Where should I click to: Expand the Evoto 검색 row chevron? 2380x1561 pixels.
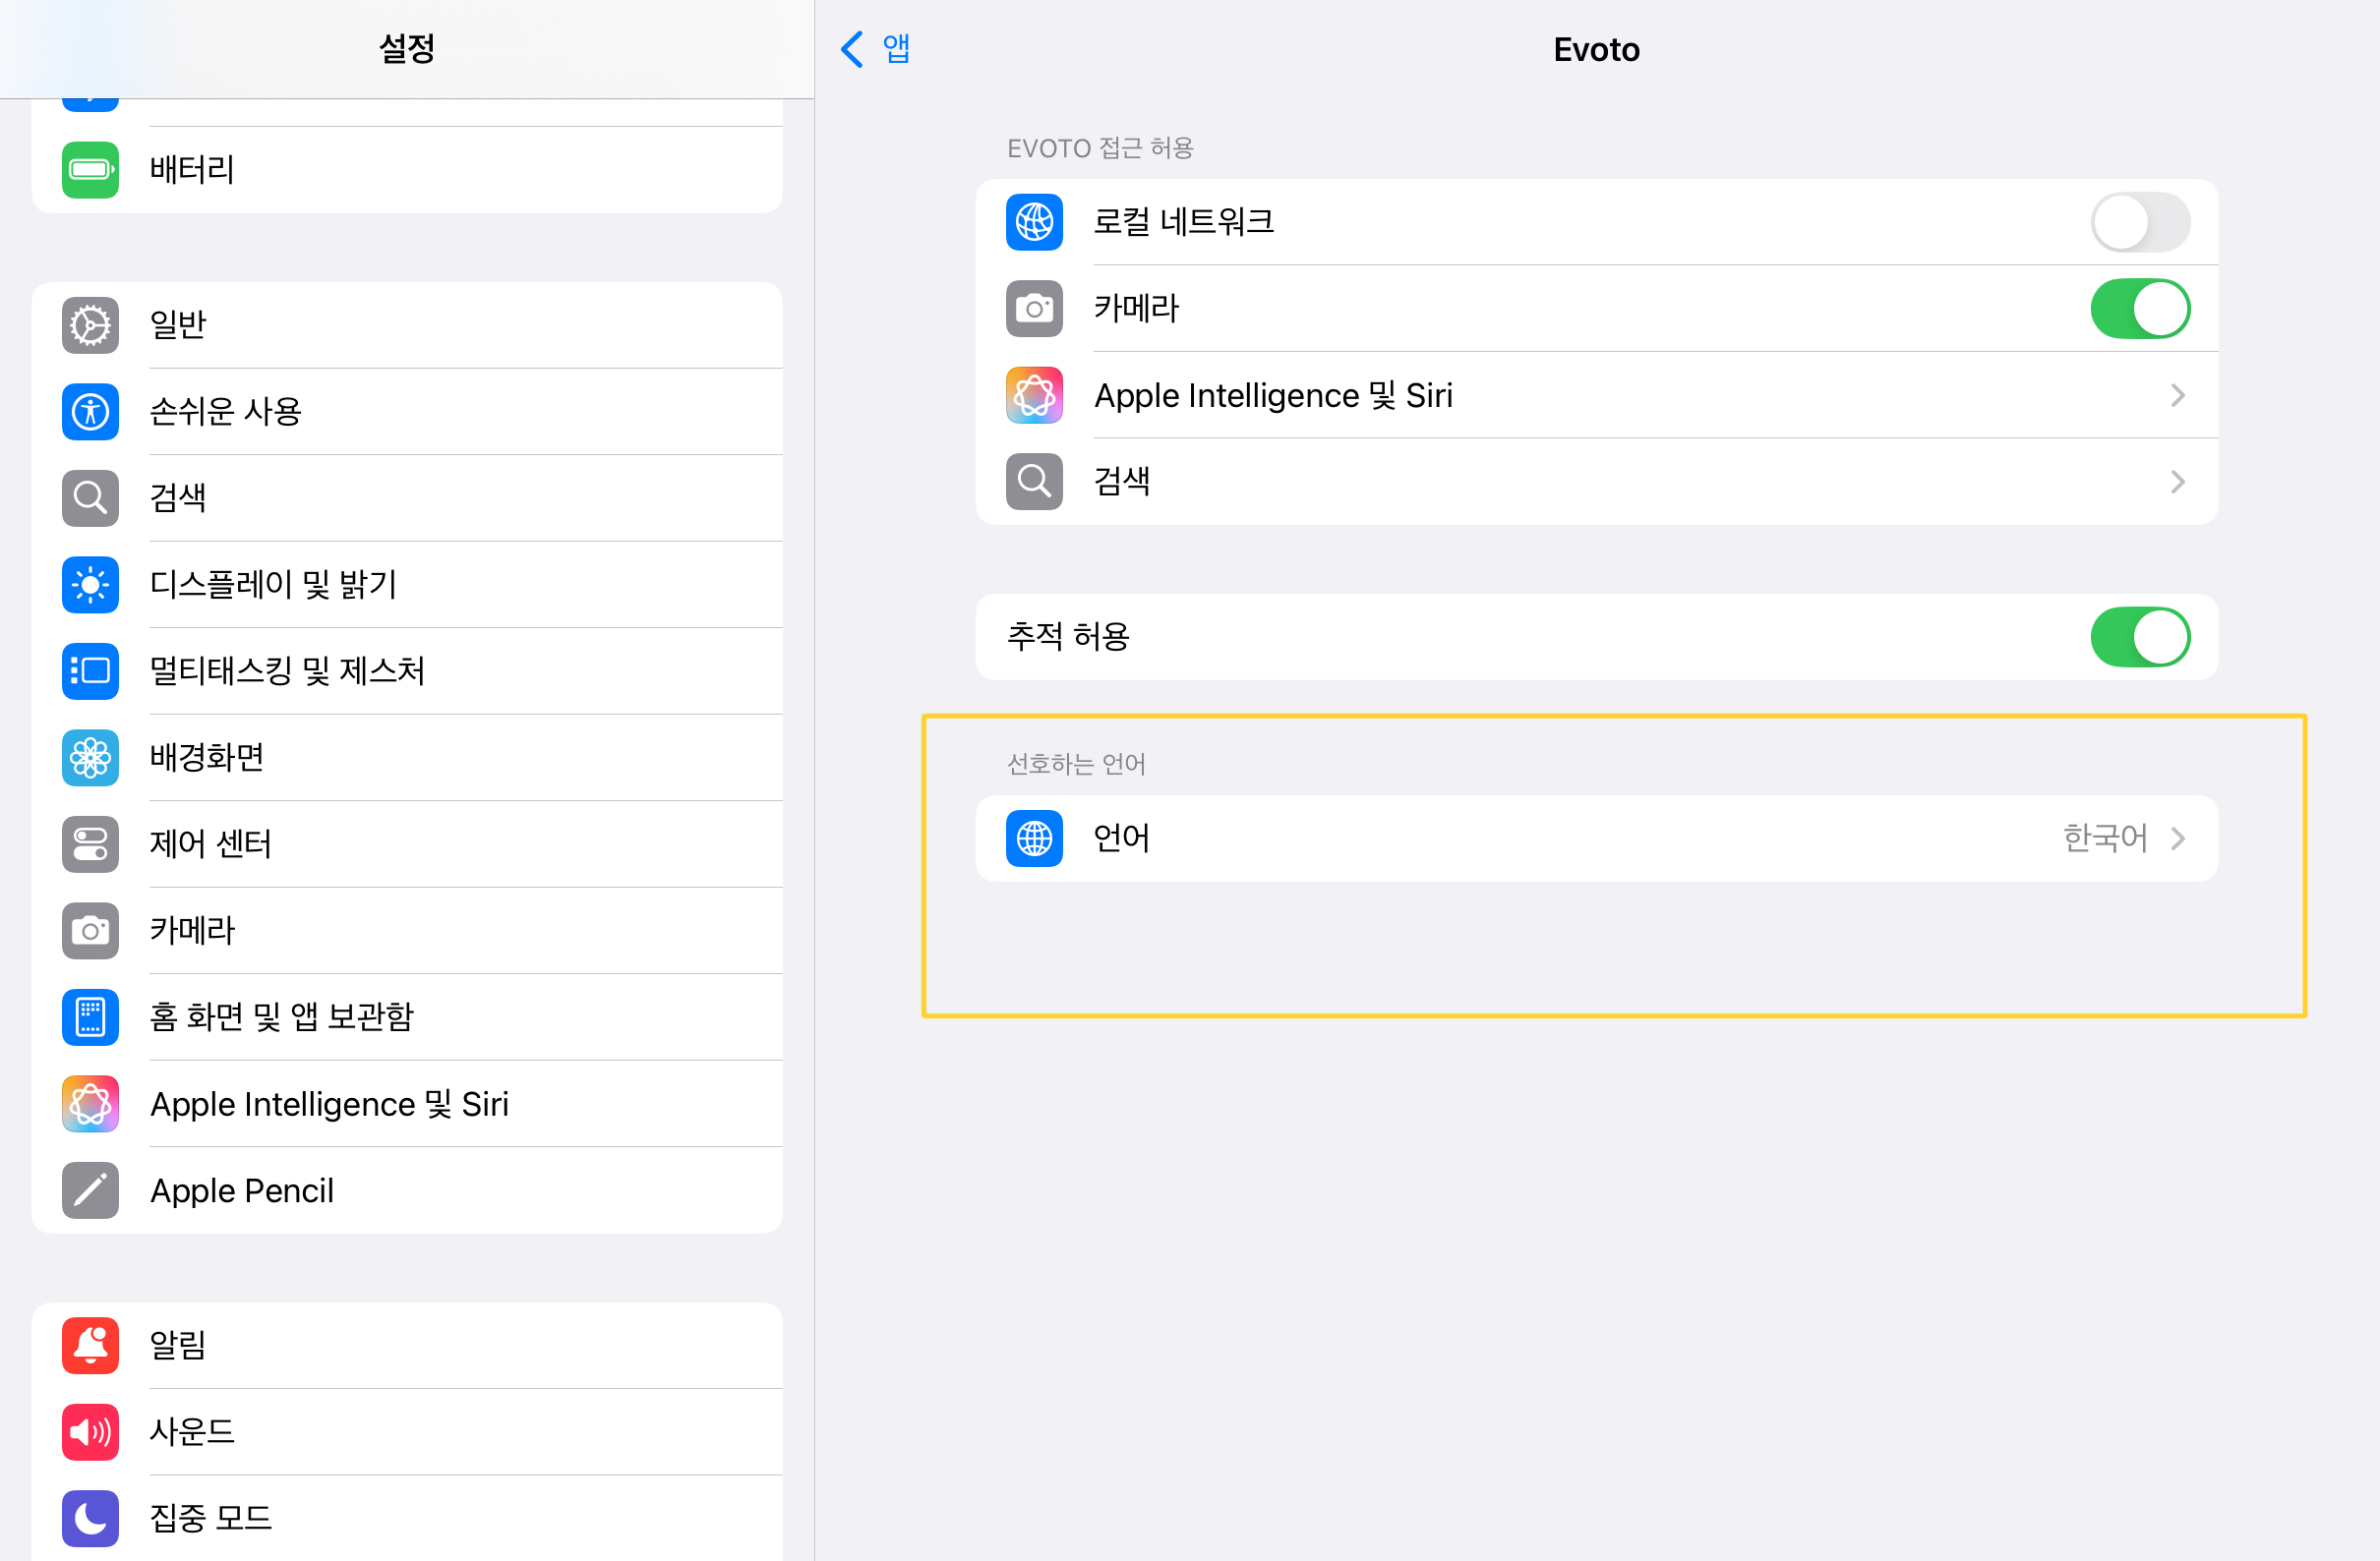[x=2178, y=482]
